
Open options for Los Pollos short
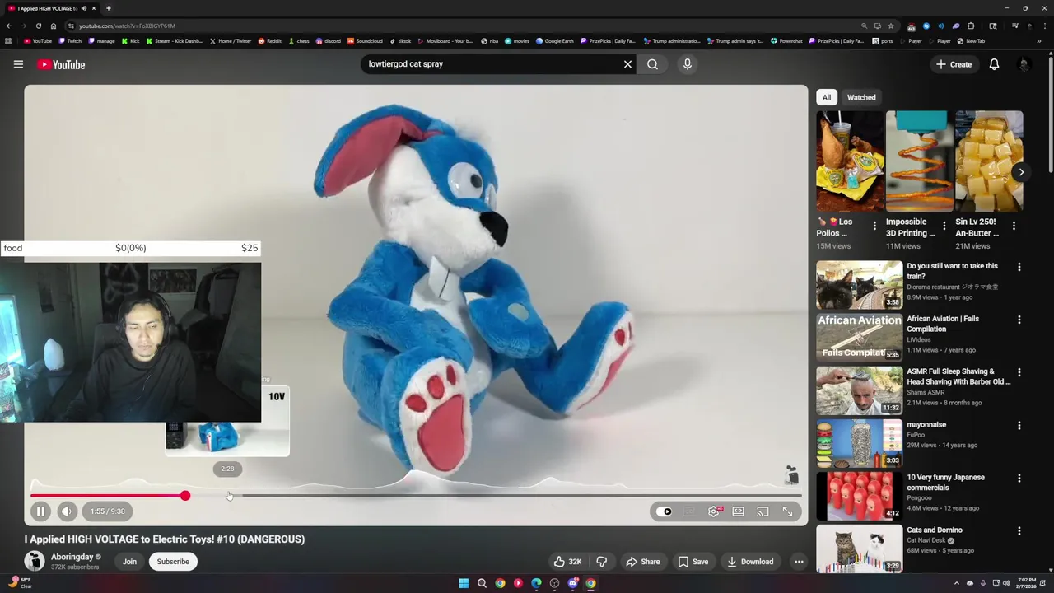874,226
